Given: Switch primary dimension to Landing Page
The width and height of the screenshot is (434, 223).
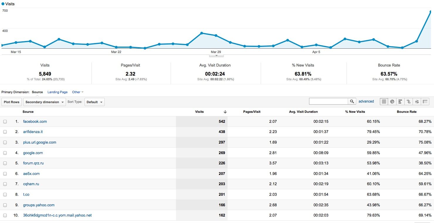Looking at the screenshot, I should coord(57,92).
